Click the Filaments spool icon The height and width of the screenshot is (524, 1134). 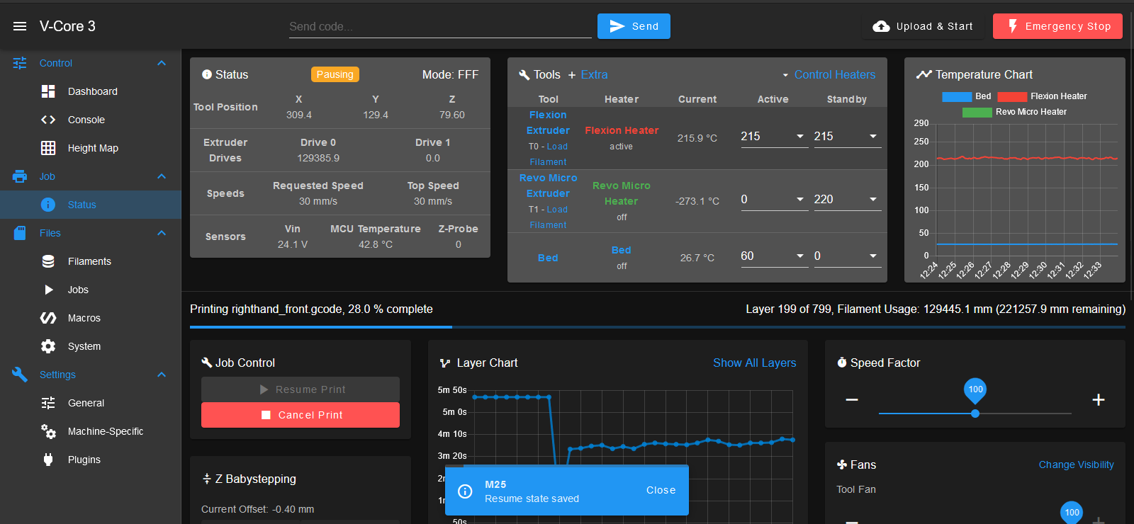48,261
